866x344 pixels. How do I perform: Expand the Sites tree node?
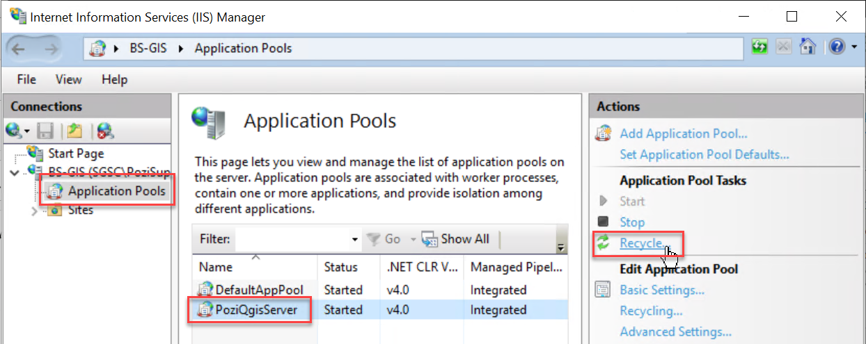[35, 211]
